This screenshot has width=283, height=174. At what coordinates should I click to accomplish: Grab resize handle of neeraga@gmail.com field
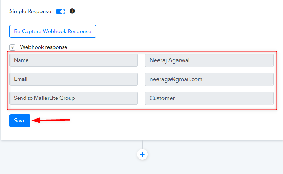271,84
